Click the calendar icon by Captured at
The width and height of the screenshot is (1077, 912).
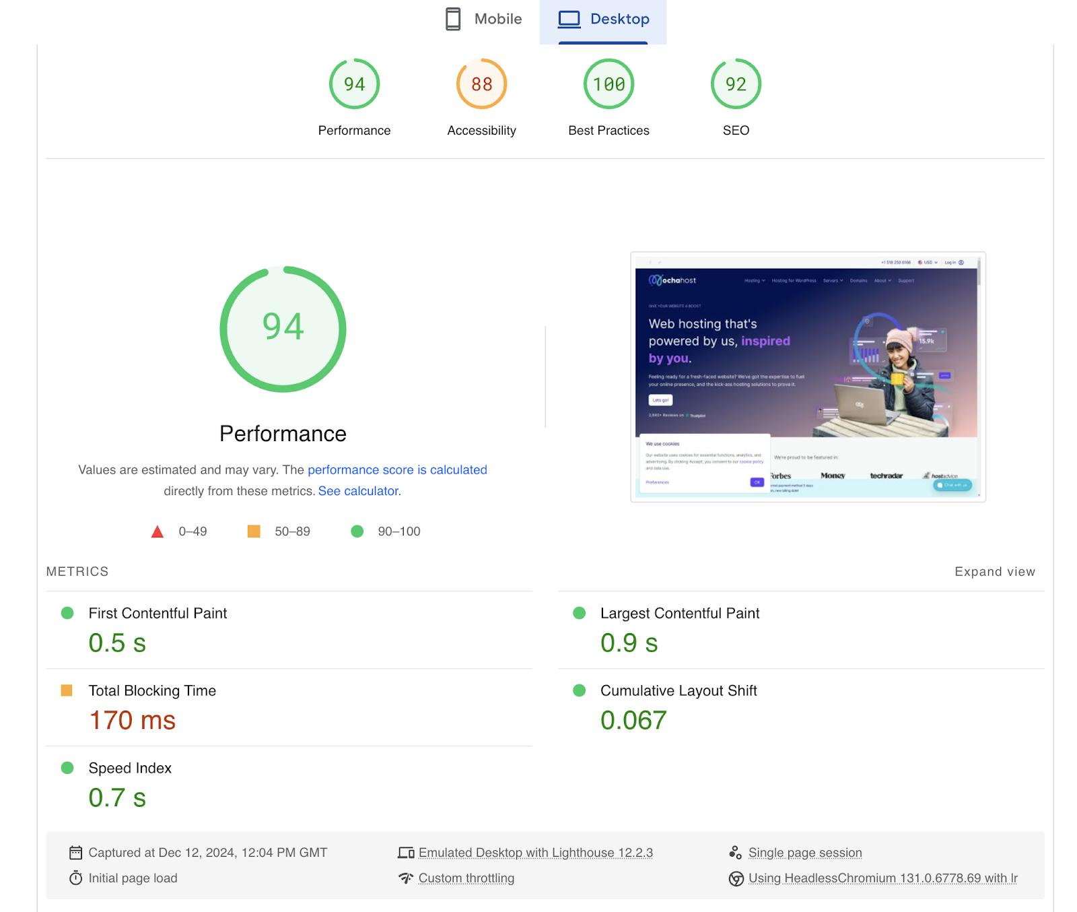[x=75, y=853]
